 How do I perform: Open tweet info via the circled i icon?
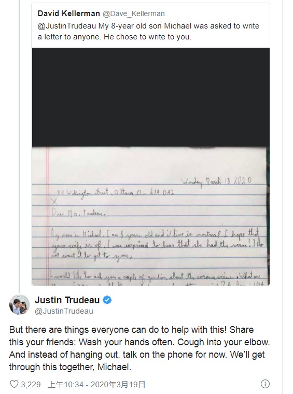click(x=265, y=384)
